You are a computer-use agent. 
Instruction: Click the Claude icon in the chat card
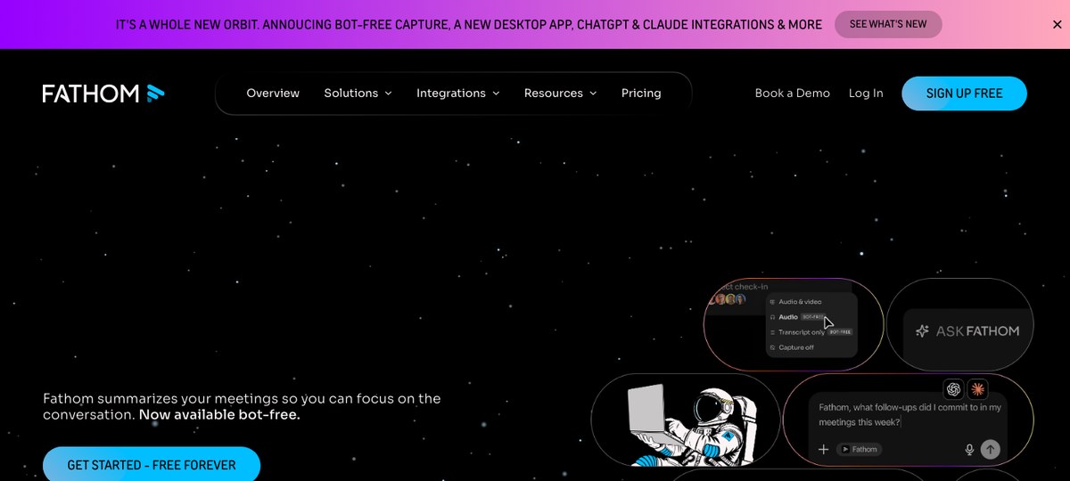point(978,389)
